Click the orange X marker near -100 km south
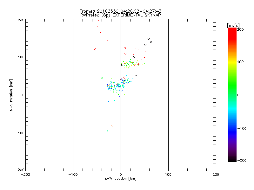 [x=112, y=126]
